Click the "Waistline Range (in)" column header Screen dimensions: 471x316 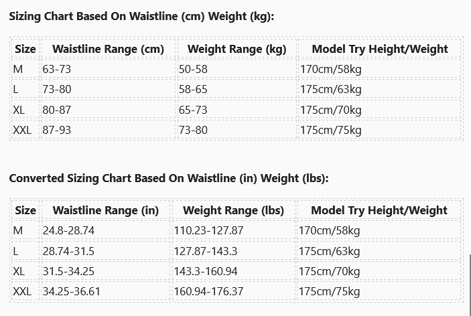(x=106, y=210)
